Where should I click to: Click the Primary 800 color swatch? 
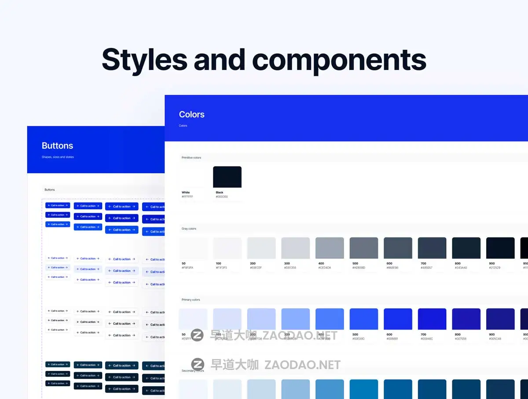pyautogui.click(x=466, y=319)
